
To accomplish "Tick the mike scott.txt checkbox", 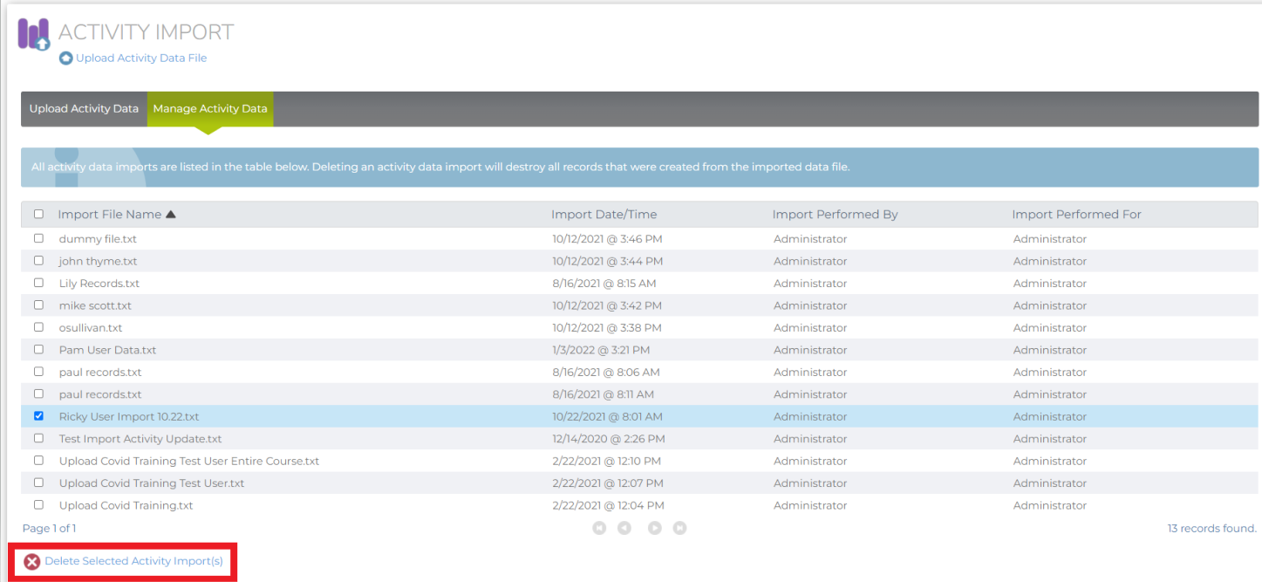I will coord(38,305).
